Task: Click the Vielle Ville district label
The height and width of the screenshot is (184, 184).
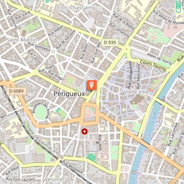Action: (x=136, y=92)
